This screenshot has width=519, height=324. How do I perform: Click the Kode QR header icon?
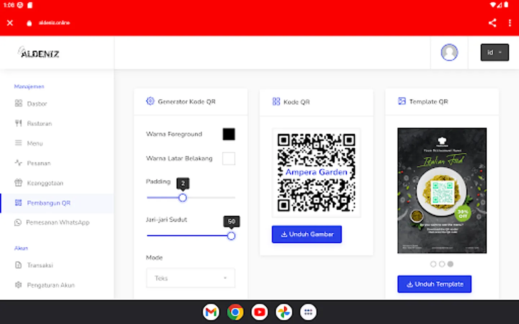(x=276, y=102)
